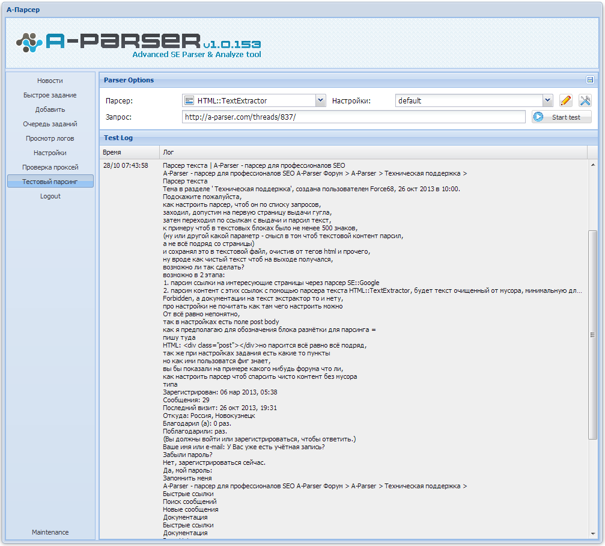Open the tools wrench settings icon

pyautogui.click(x=585, y=101)
